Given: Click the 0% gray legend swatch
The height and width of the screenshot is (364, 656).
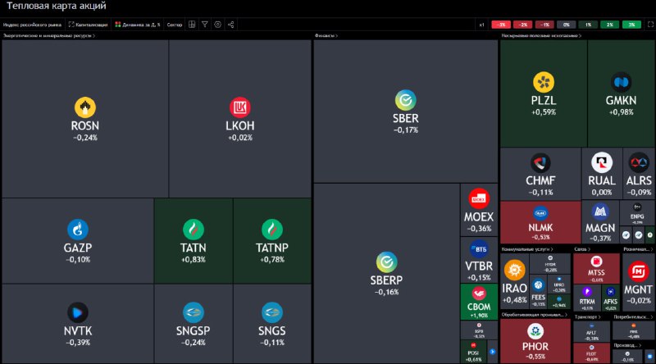Looking at the screenshot, I should tap(566, 25).
